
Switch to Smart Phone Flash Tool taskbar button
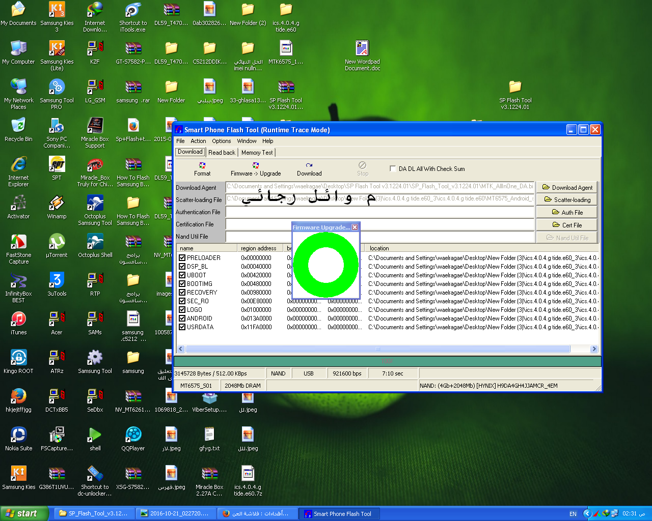tap(339, 513)
